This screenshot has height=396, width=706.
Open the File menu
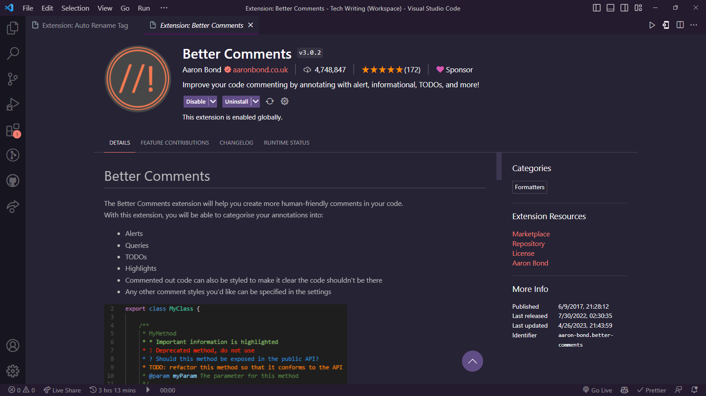tap(28, 8)
